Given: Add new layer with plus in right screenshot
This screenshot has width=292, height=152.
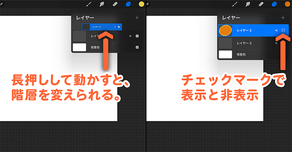Looking at the screenshot, I should [283, 18].
